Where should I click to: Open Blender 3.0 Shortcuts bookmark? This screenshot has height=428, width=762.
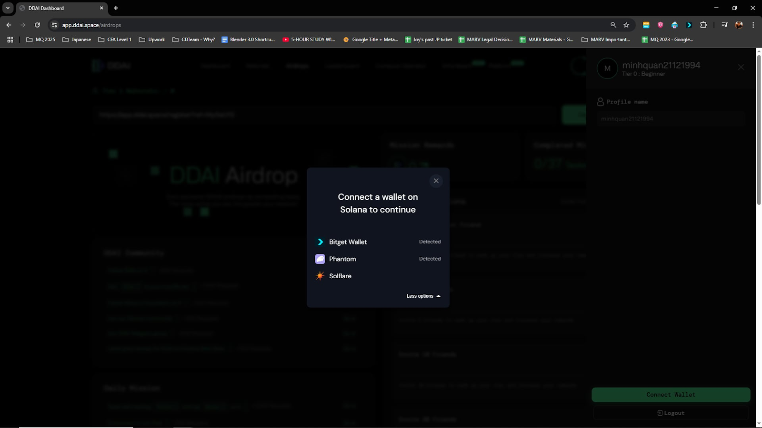pos(248,39)
